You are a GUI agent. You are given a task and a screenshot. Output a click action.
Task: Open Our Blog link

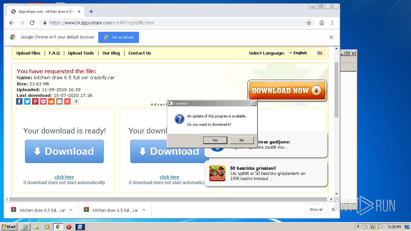[x=111, y=53]
